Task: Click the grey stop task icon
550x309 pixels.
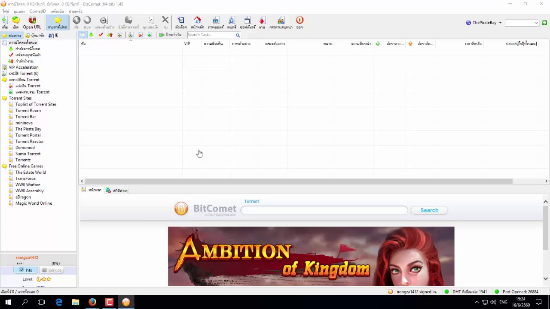Action: 87,22
